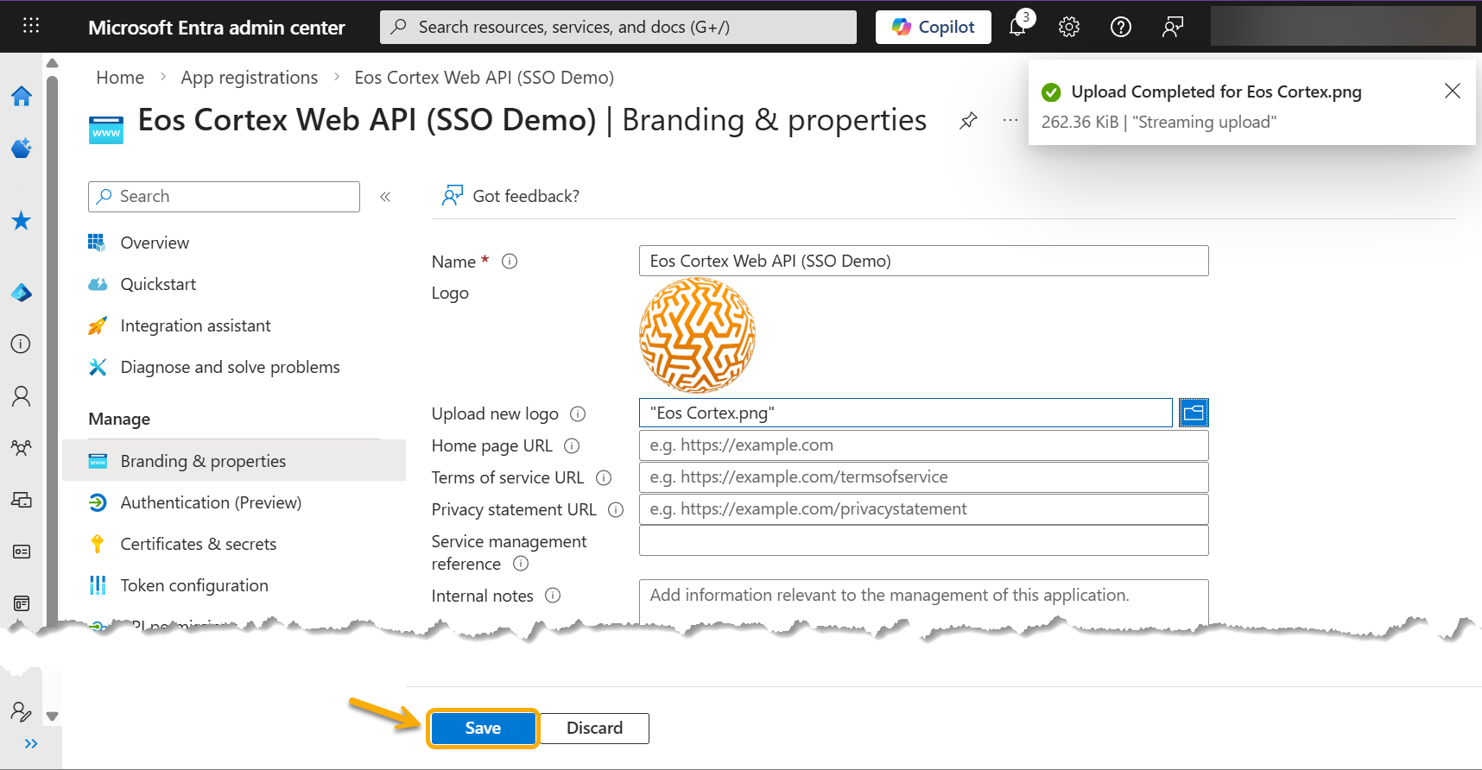Open the help question mark icon

tap(1121, 27)
